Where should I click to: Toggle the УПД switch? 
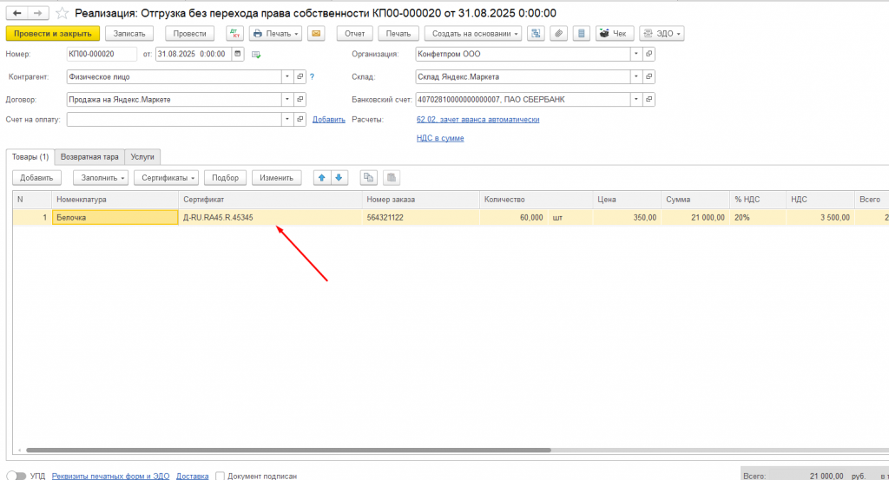16,476
